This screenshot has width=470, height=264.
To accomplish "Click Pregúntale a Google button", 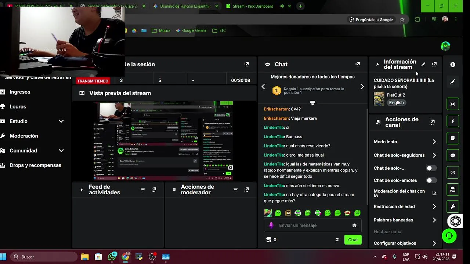I will 371,19.
